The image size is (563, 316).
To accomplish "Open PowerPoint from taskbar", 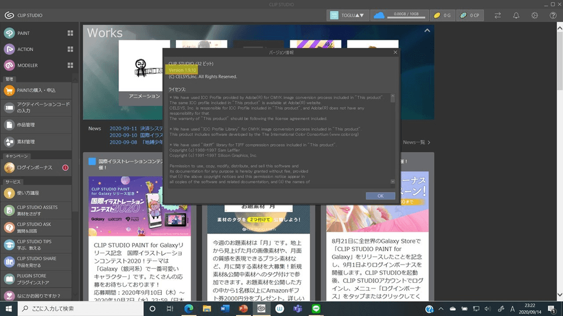I will pyautogui.click(x=243, y=308).
